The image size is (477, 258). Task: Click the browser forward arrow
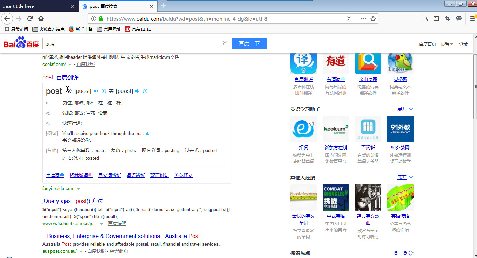pos(19,19)
